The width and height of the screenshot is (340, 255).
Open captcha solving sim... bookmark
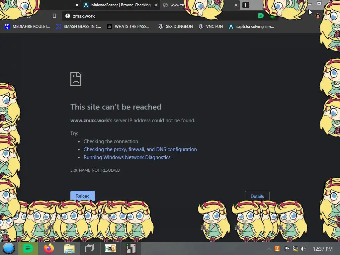(251, 27)
